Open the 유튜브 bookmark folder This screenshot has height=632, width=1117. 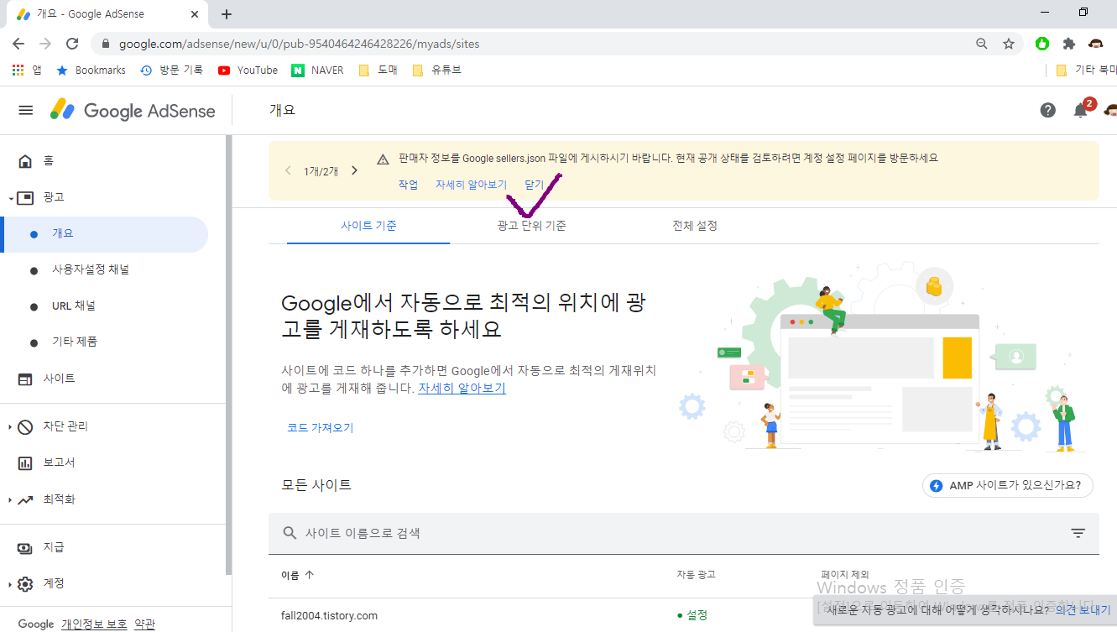click(x=436, y=71)
